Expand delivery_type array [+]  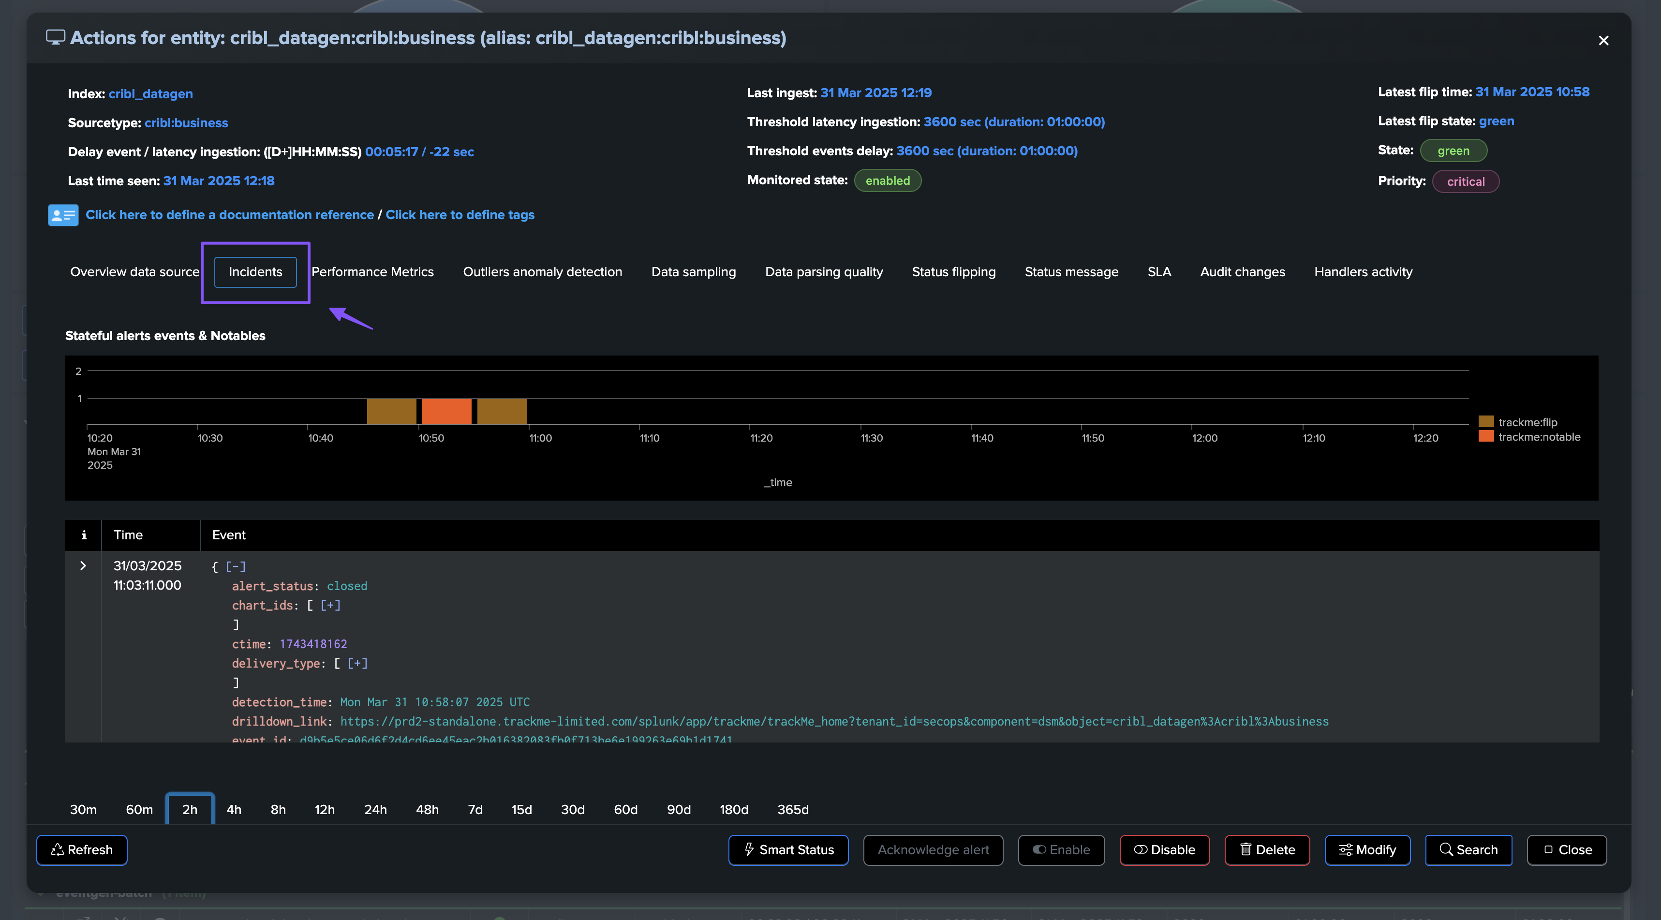pos(357,664)
